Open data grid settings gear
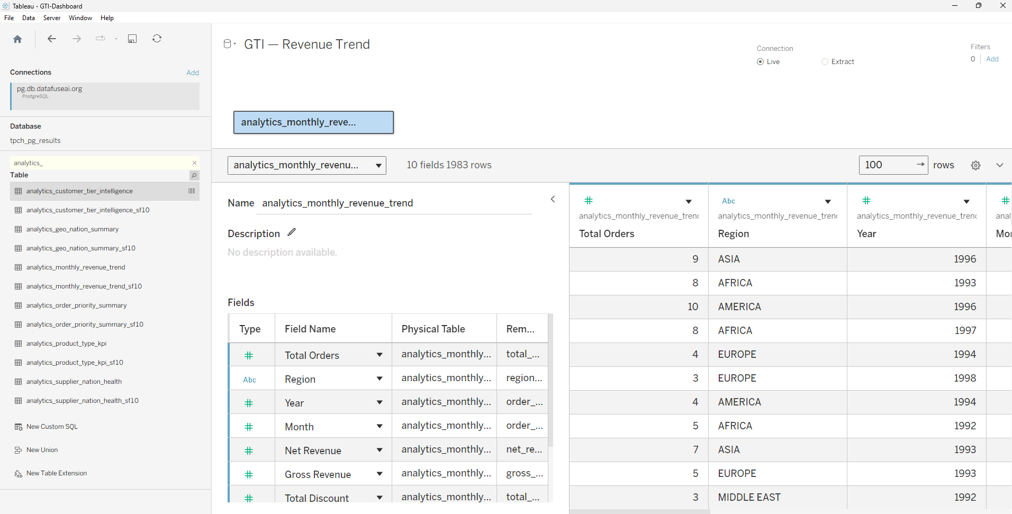This screenshot has height=514, width=1012. pos(975,165)
